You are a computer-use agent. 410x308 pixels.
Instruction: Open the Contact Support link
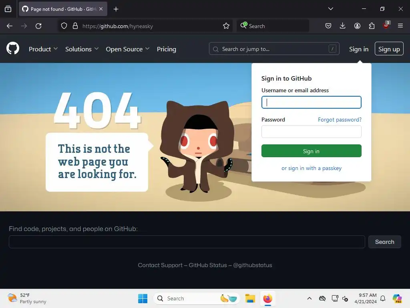160,265
